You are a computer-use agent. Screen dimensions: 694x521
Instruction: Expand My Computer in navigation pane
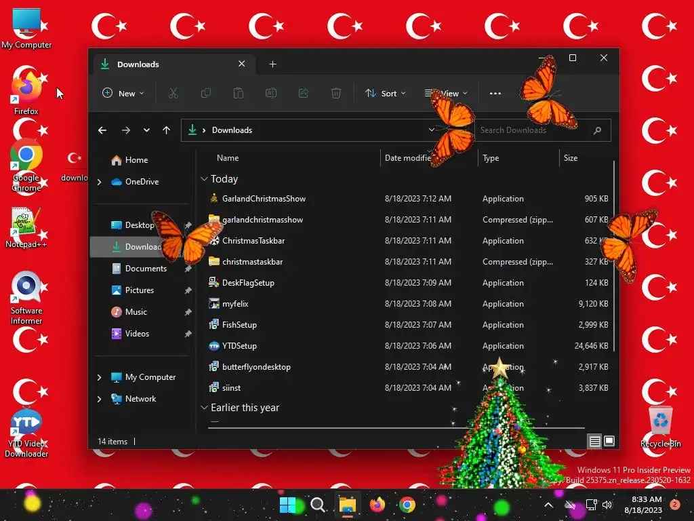[x=100, y=377]
